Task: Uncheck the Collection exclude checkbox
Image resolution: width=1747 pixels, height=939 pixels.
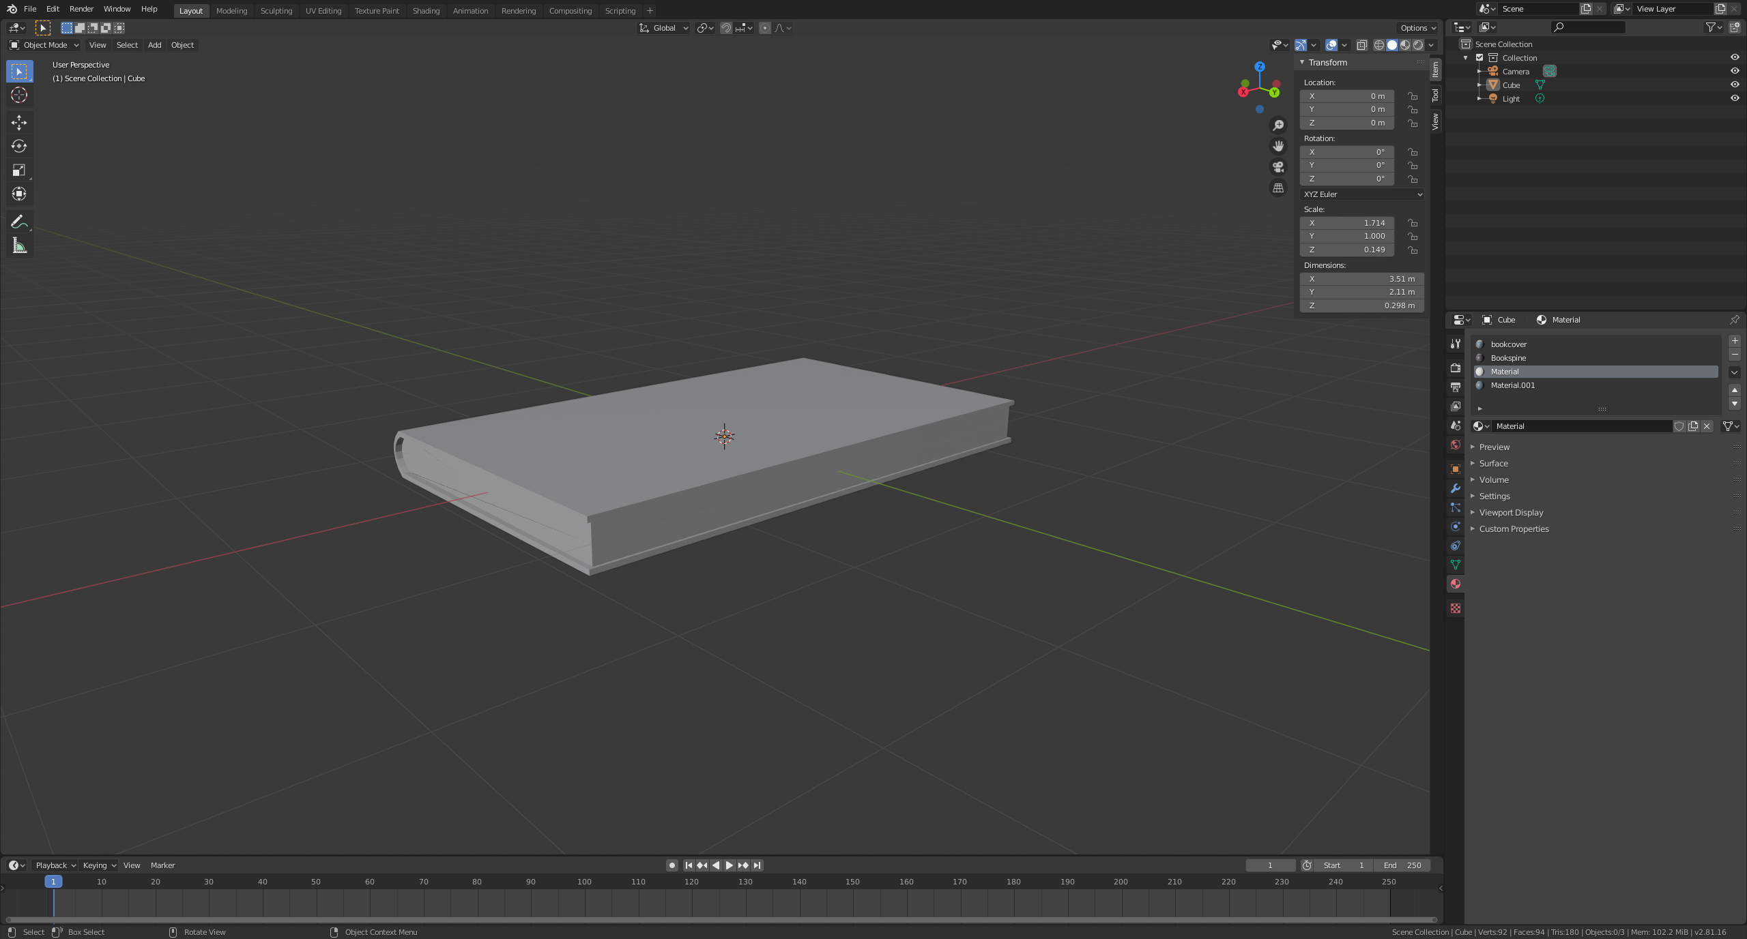Action: (1479, 58)
